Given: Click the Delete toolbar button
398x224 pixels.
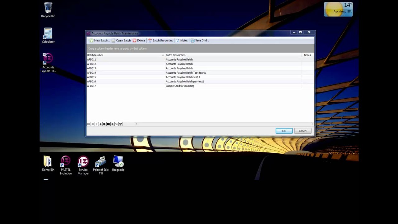Looking at the screenshot, I should pyautogui.click(x=139, y=40).
